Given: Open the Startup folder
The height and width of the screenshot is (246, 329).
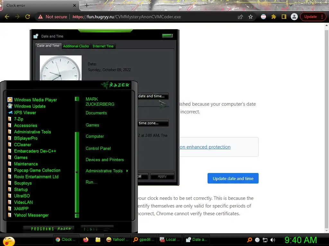Looking at the screenshot, I should coord(18,190).
